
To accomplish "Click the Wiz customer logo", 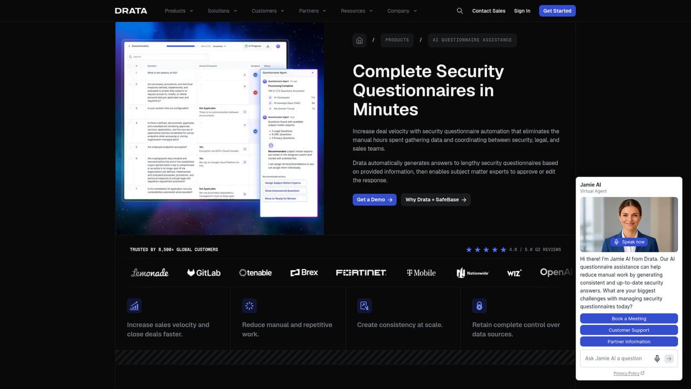I will 514,273.
